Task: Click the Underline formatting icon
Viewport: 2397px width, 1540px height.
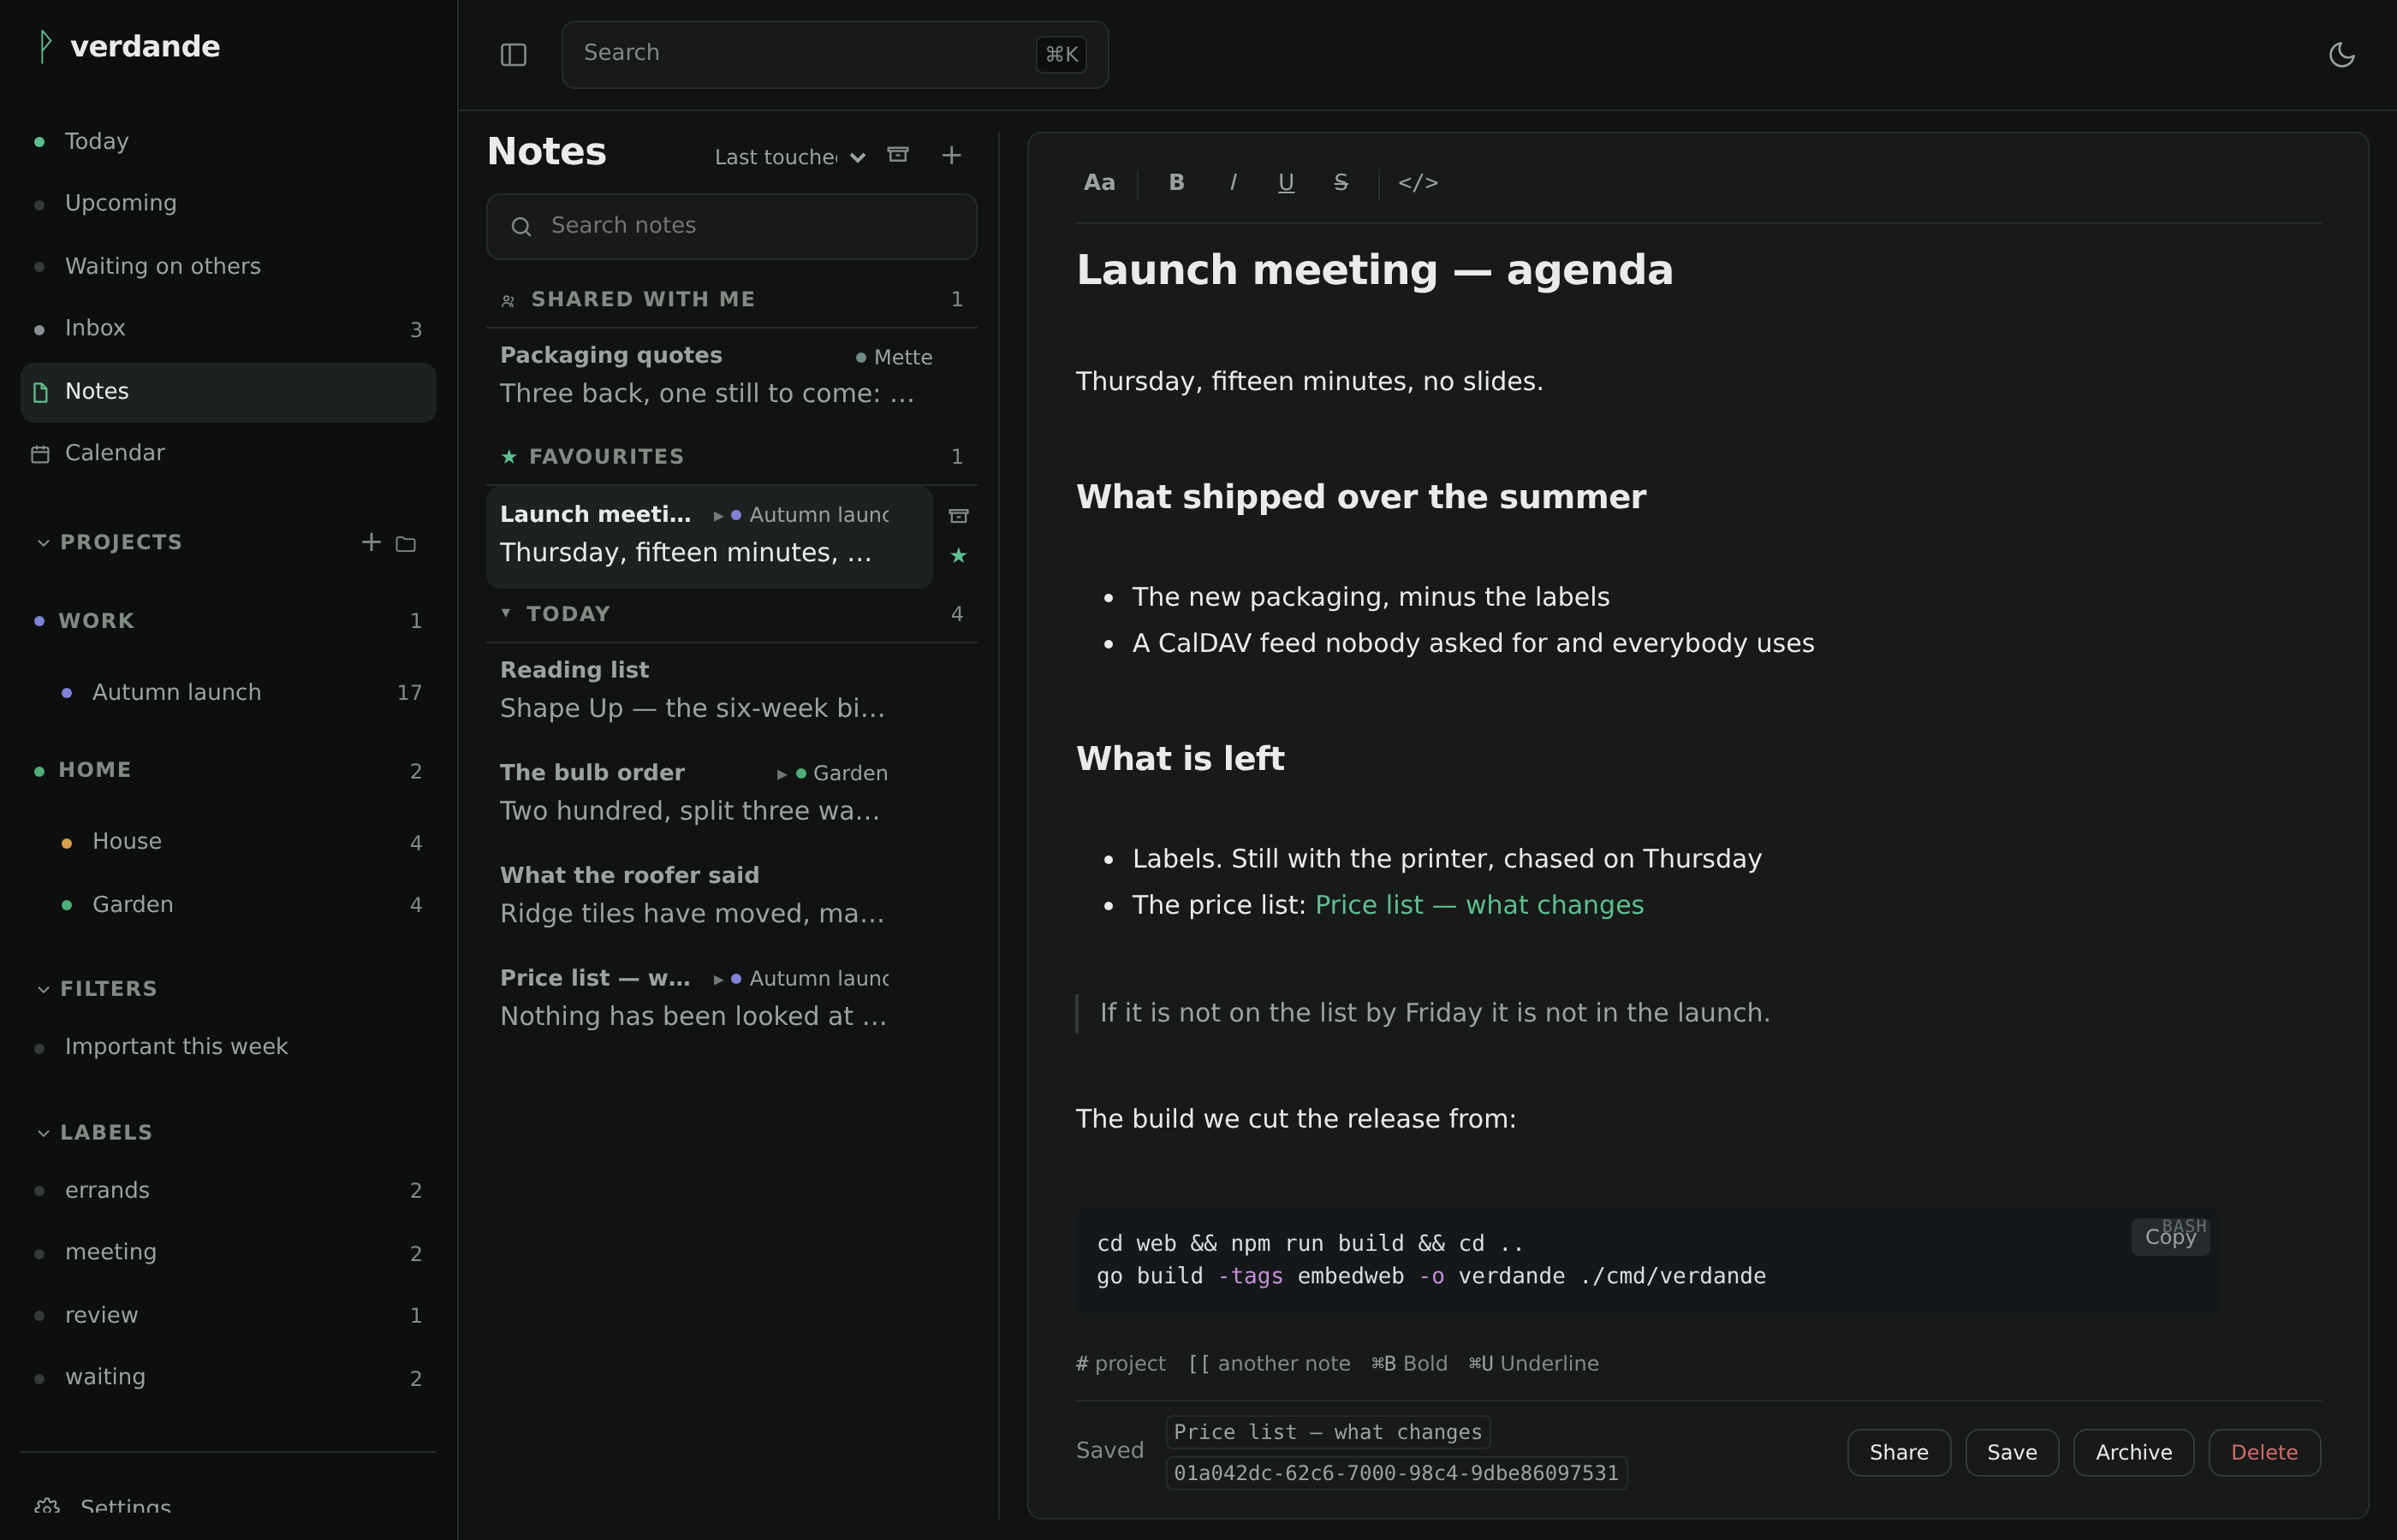Action: tap(1286, 182)
